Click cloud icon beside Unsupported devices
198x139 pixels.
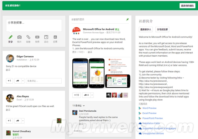coord(140,133)
